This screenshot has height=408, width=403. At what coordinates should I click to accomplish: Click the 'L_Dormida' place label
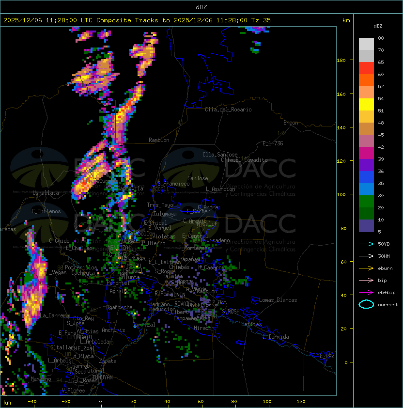tap(276, 337)
